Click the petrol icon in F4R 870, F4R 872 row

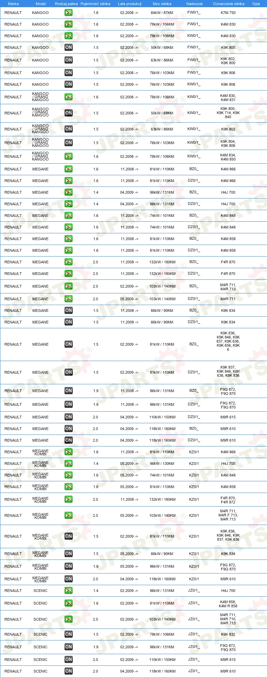tap(69, 499)
